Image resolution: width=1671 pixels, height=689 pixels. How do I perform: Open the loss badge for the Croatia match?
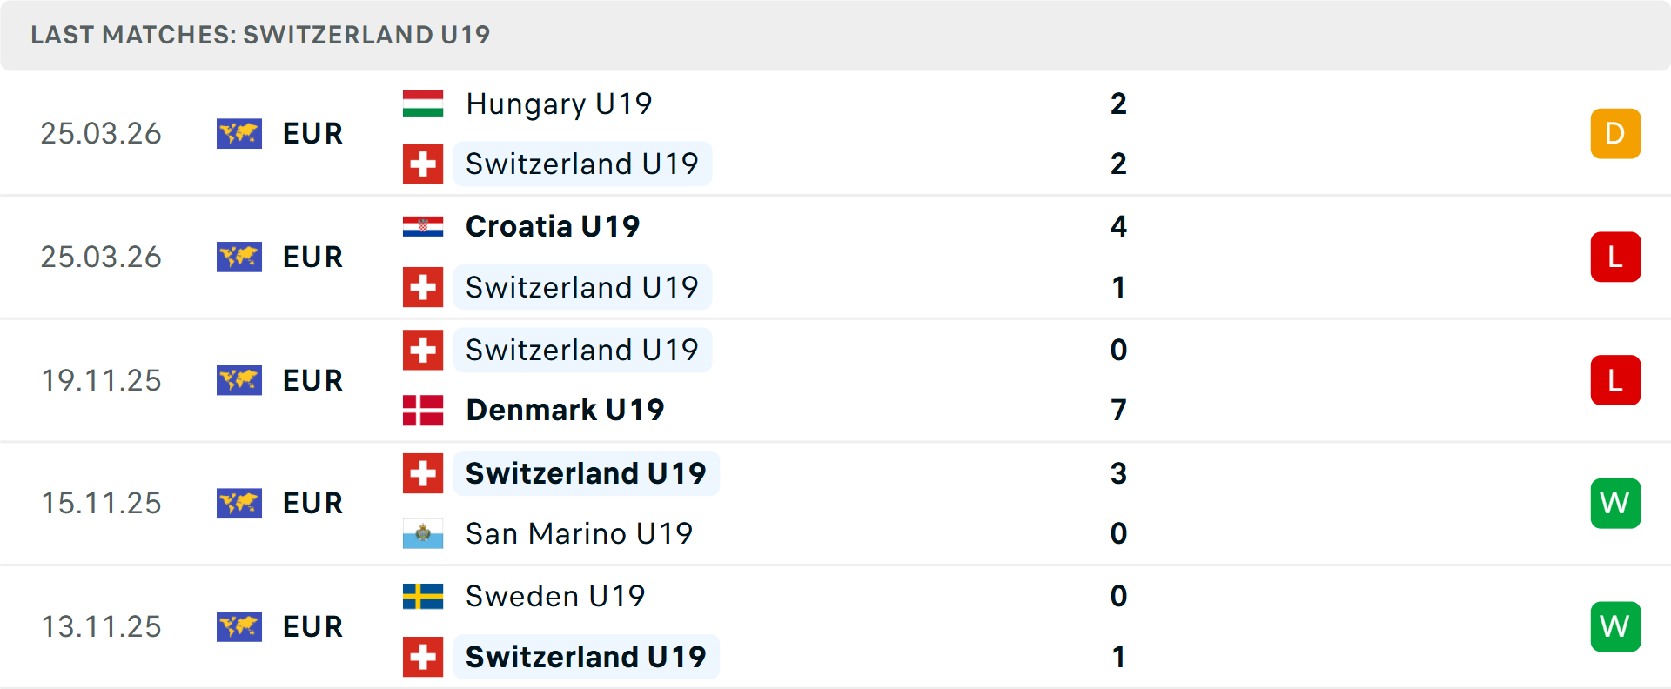tap(1615, 258)
